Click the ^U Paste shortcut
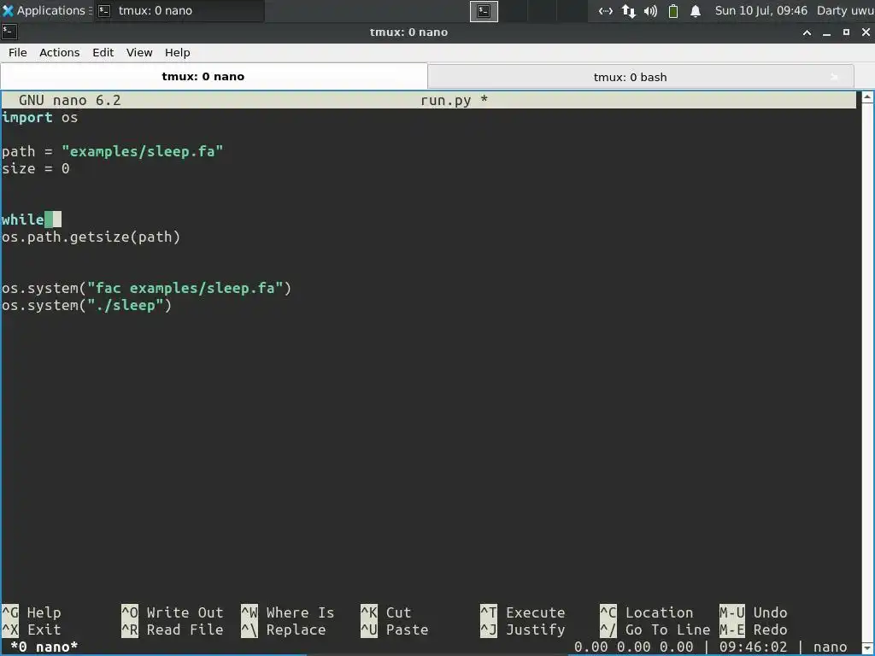The width and height of the screenshot is (875, 656). [395, 630]
